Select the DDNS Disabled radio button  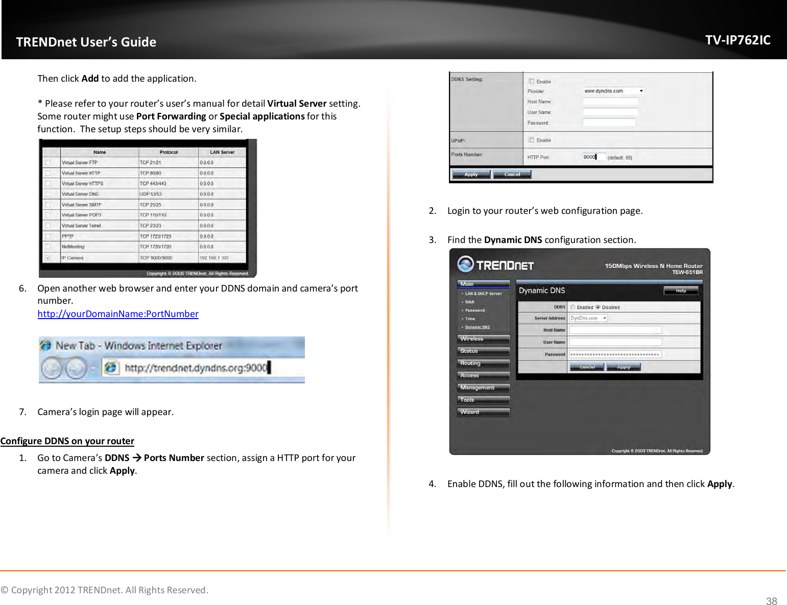pyautogui.click(x=598, y=307)
